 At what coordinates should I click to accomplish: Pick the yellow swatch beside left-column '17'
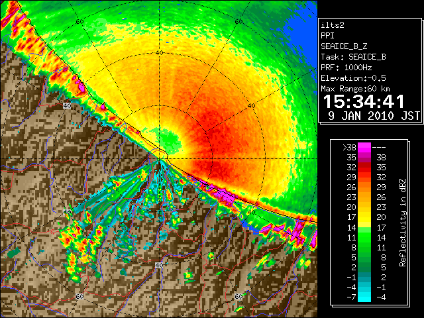pos(364,217)
